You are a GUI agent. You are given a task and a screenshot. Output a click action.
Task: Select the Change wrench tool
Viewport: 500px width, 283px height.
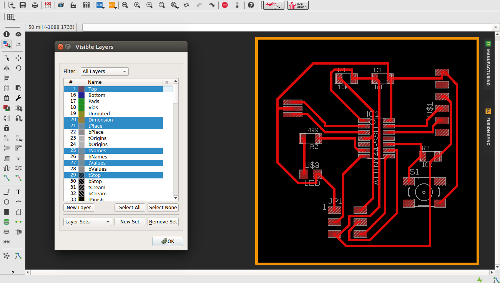pos(18,98)
